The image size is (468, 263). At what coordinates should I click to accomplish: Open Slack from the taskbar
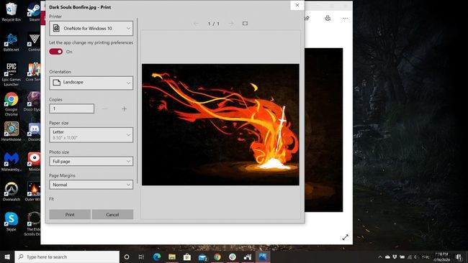click(x=233, y=257)
